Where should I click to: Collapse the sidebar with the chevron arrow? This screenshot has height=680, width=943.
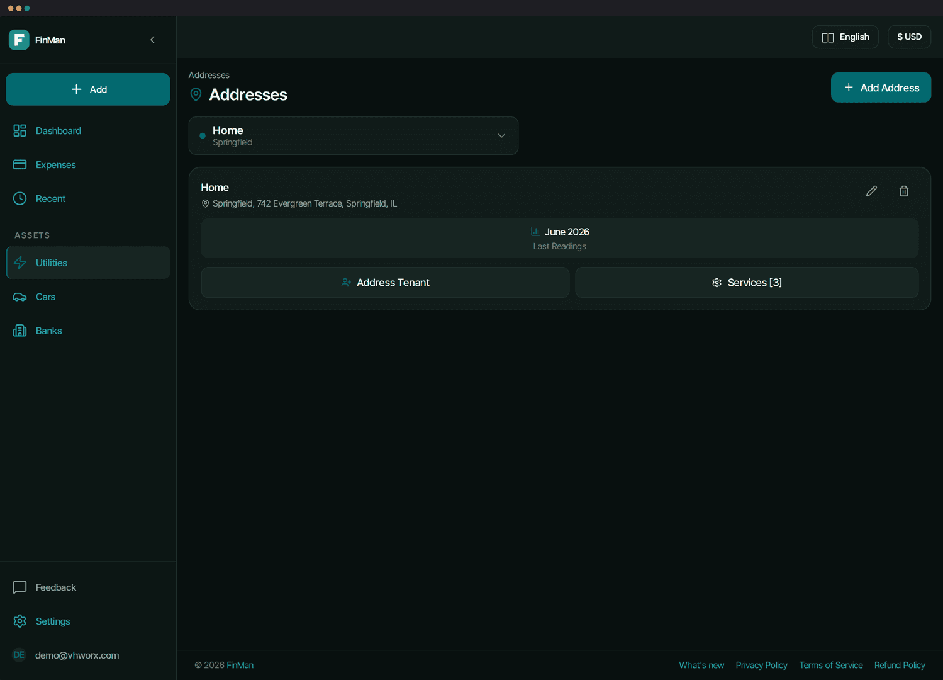tap(153, 40)
